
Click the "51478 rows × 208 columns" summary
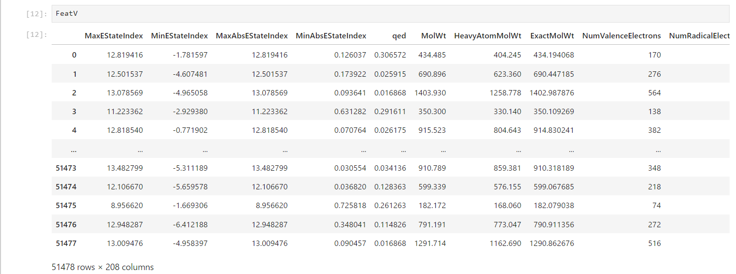click(103, 267)
